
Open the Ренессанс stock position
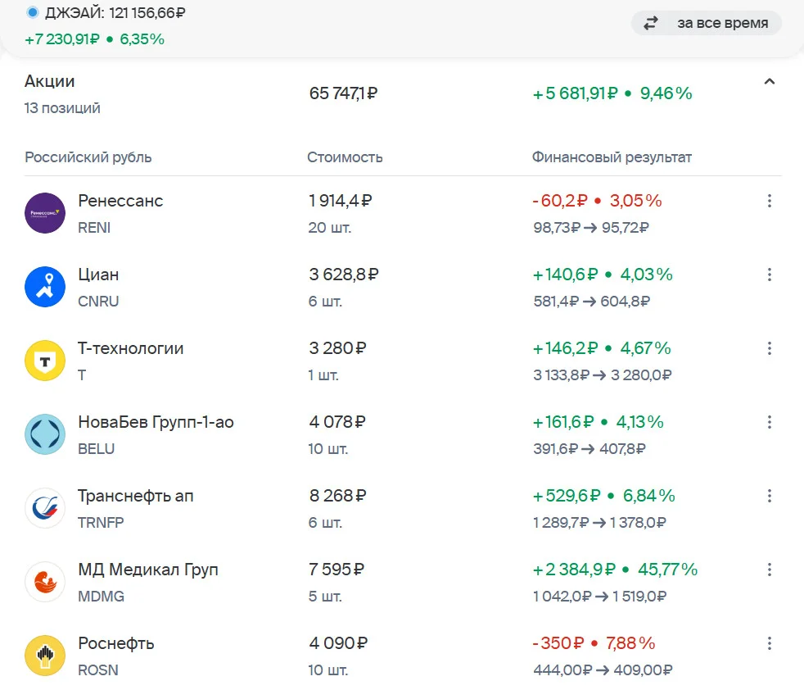(403, 213)
